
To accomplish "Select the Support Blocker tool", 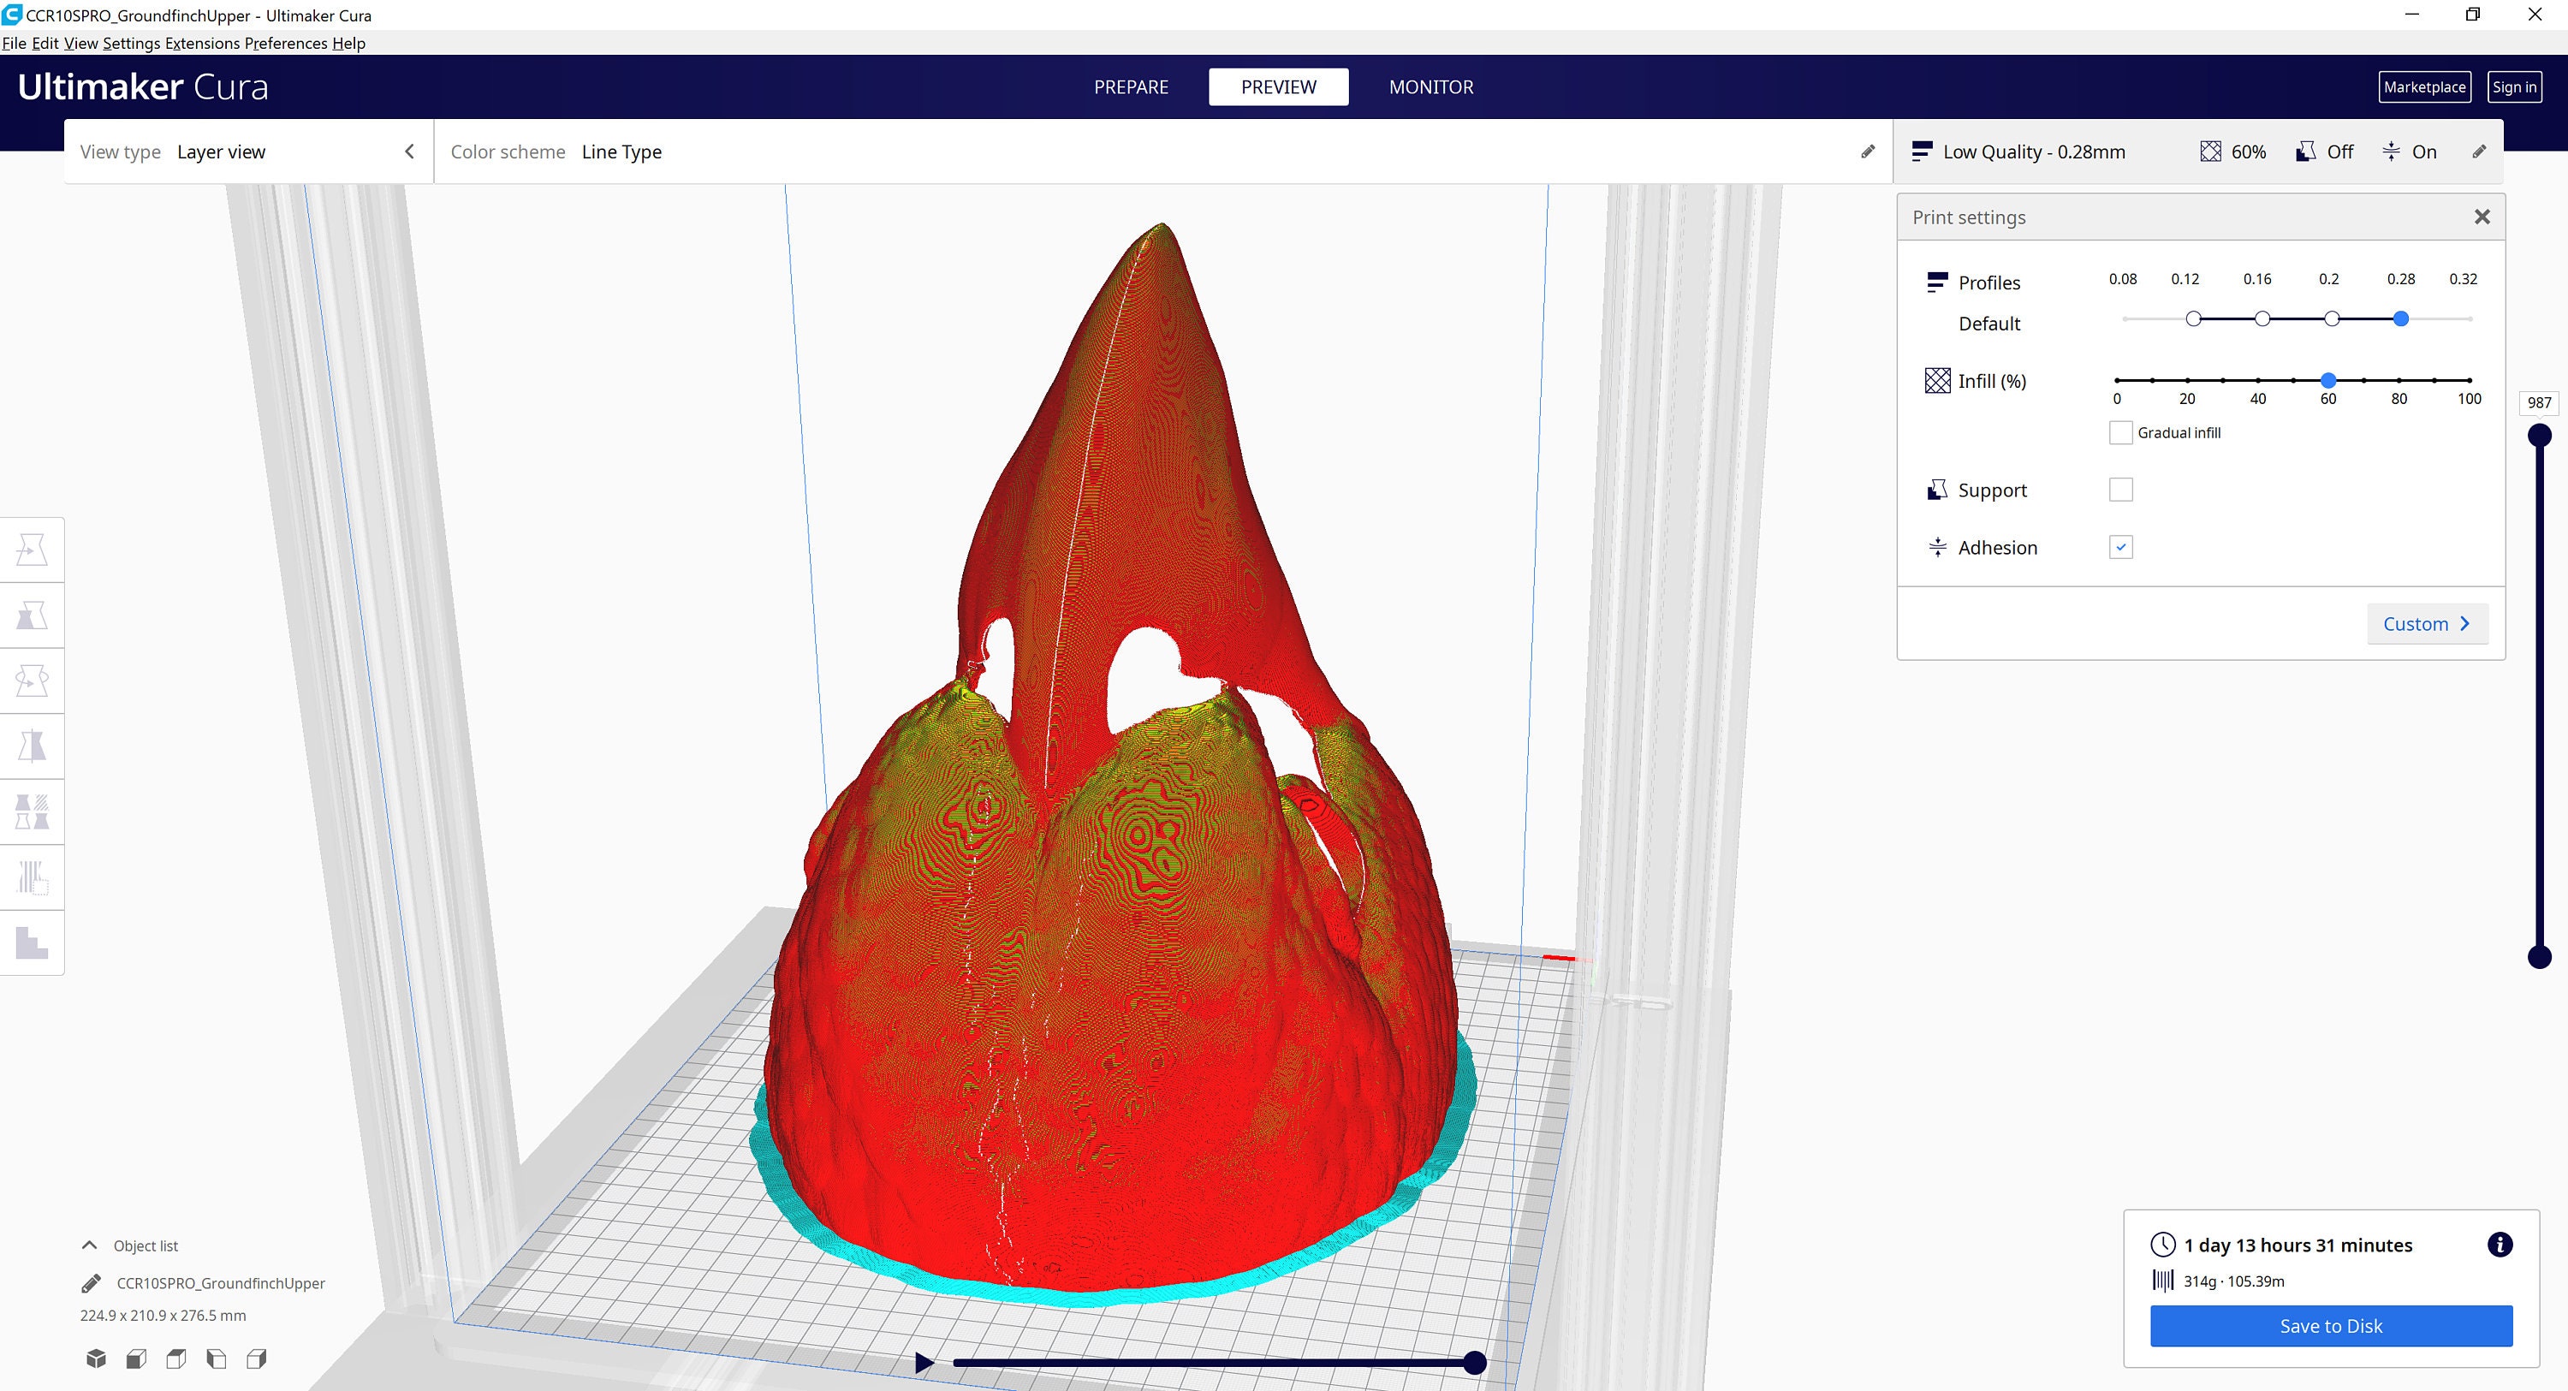I will tap(32, 877).
